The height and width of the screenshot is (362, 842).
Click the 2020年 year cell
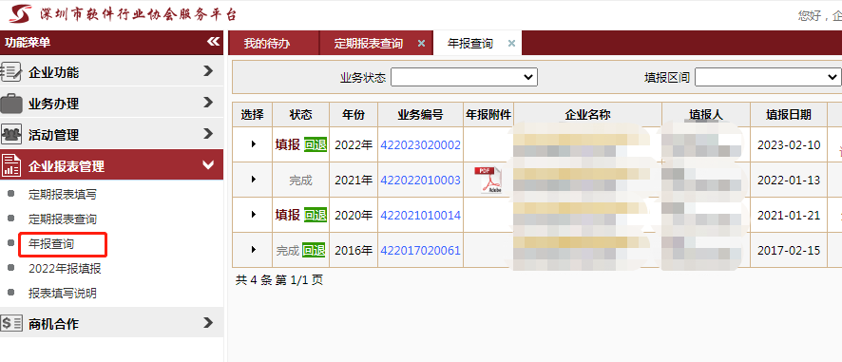[354, 216]
